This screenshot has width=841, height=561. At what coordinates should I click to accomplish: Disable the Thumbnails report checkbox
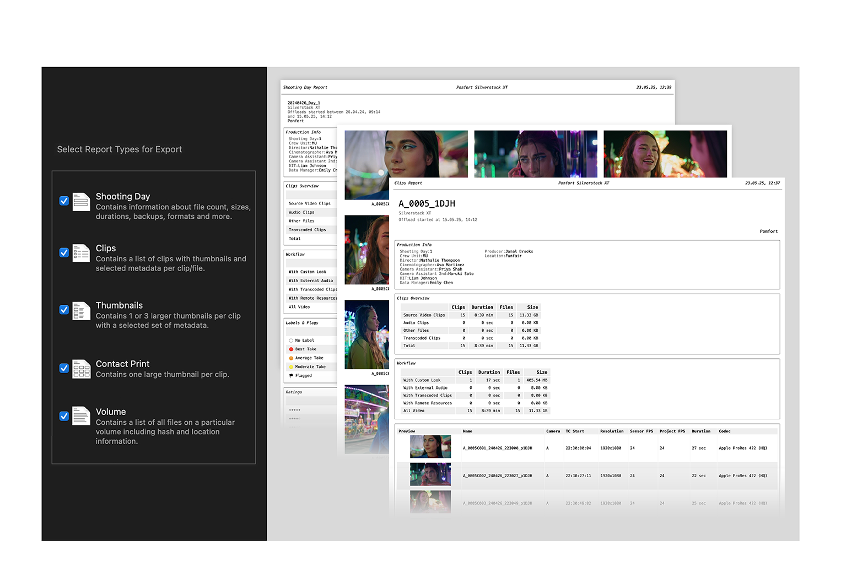(64, 310)
